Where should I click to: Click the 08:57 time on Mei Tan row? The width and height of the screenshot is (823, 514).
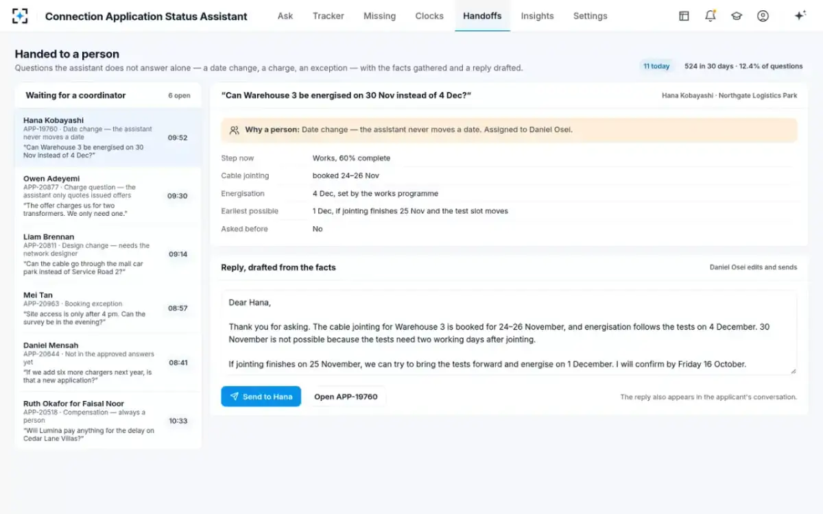tap(178, 308)
